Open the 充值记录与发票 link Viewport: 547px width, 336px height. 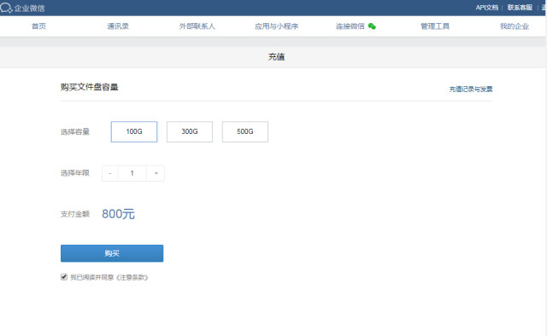[x=471, y=90]
